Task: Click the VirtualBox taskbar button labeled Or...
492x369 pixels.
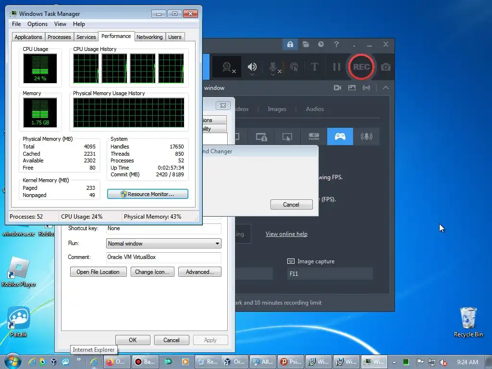Action: pos(235,362)
